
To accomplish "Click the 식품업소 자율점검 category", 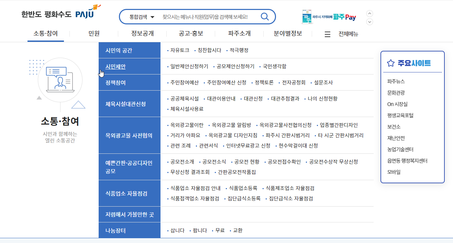I will pos(130,193).
